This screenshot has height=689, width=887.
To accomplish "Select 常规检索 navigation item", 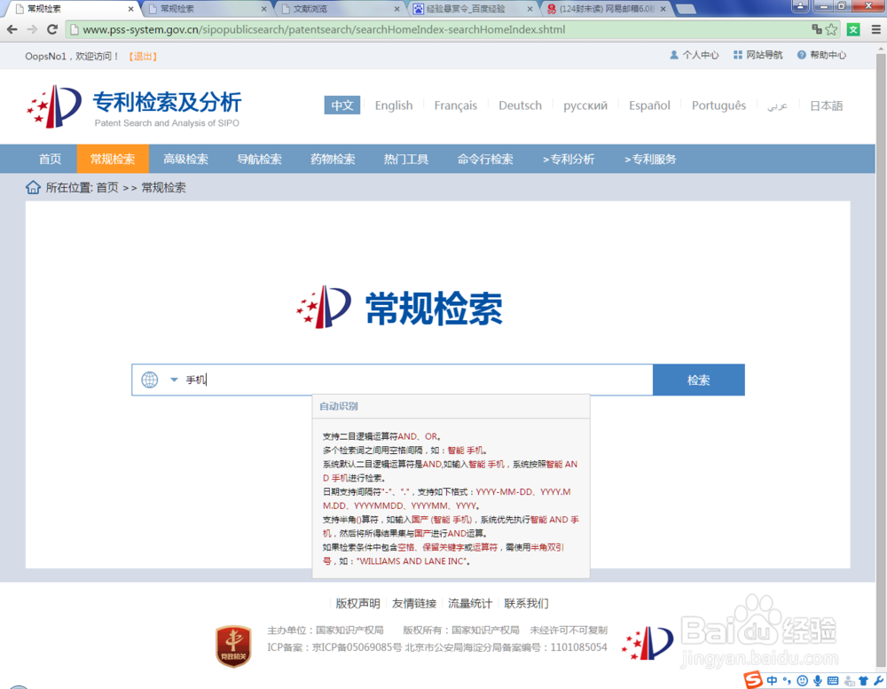I will (x=113, y=159).
